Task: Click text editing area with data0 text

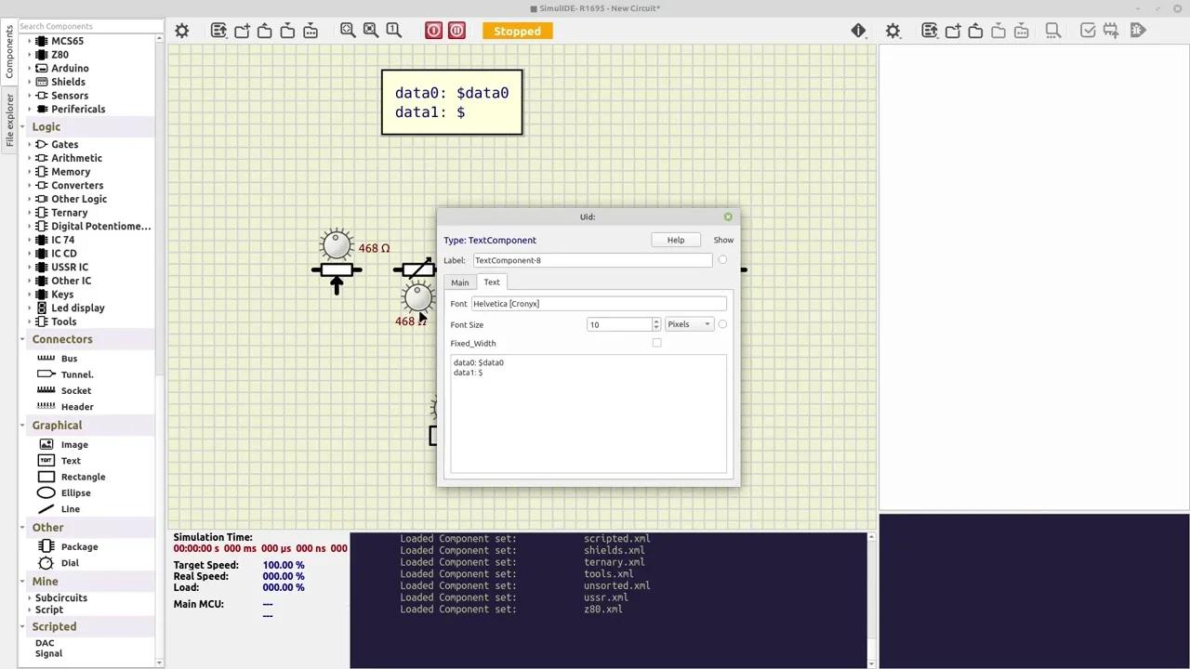Action: (x=588, y=413)
